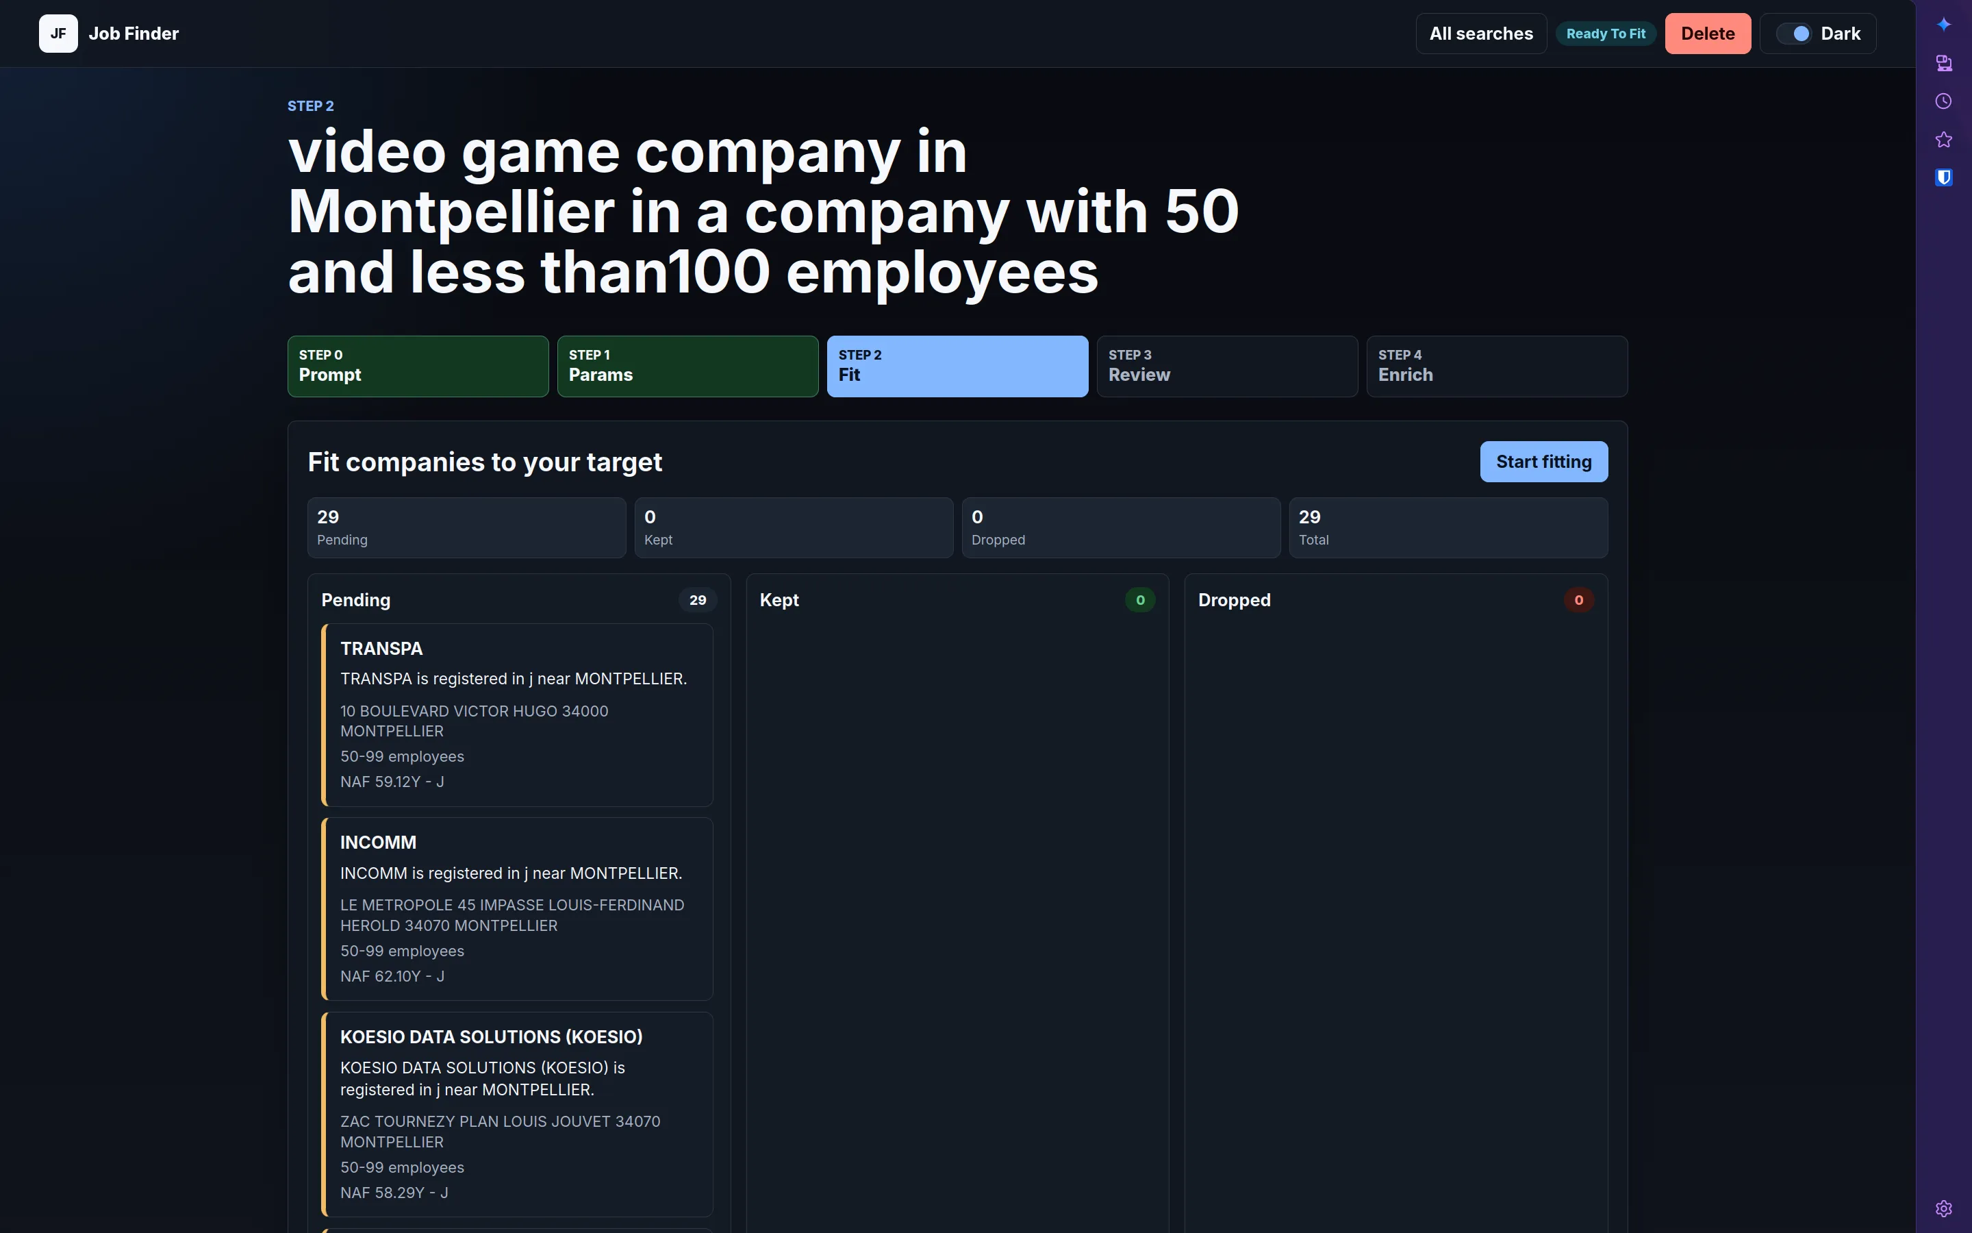Viewport: 1972px width, 1233px height.
Task: Select the TRANSPA company card
Action: pos(518,715)
